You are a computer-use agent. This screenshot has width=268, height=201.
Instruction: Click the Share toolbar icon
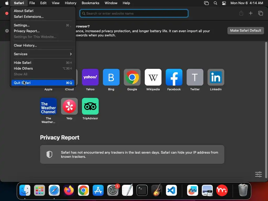241,13
